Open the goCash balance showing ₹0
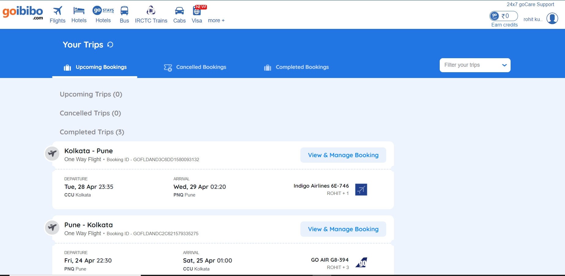Image resolution: width=565 pixels, height=276 pixels. point(504,16)
